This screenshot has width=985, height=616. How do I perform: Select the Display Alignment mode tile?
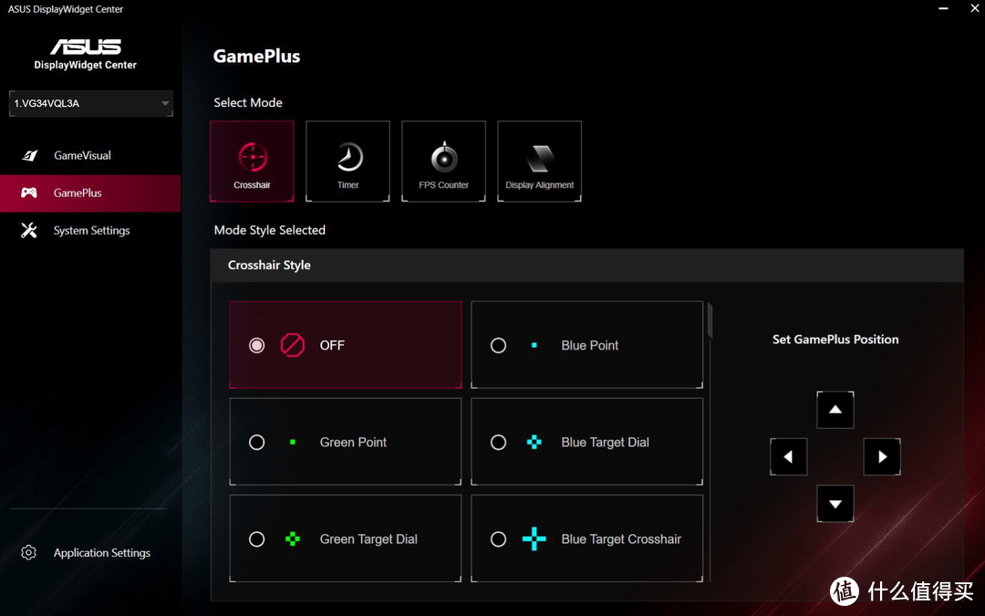(x=540, y=162)
